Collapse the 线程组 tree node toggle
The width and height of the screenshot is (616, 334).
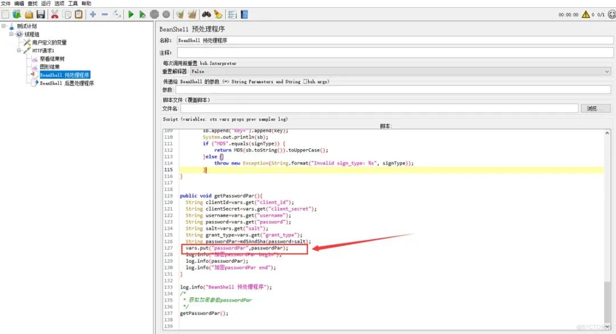tap(11, 34)
